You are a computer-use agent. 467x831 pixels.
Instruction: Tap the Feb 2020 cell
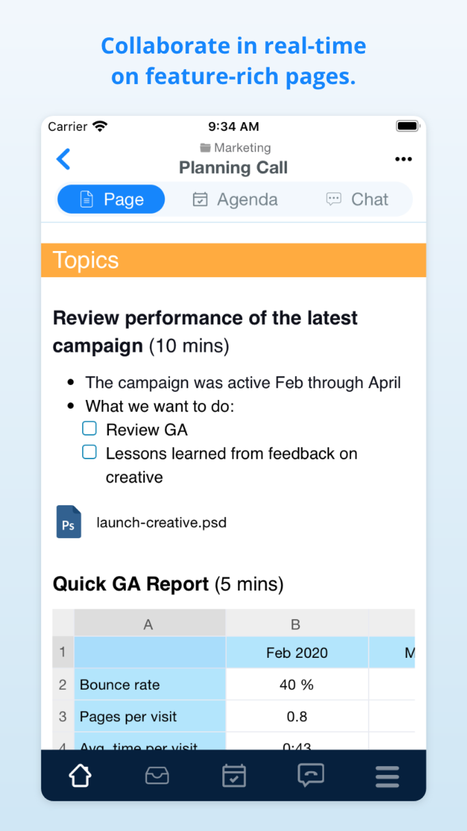tap(297, 653)
